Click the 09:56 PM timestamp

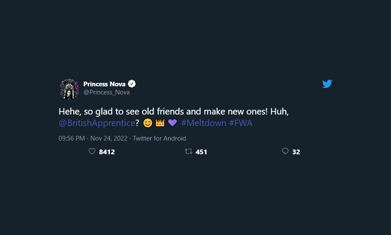coord(71,138)
